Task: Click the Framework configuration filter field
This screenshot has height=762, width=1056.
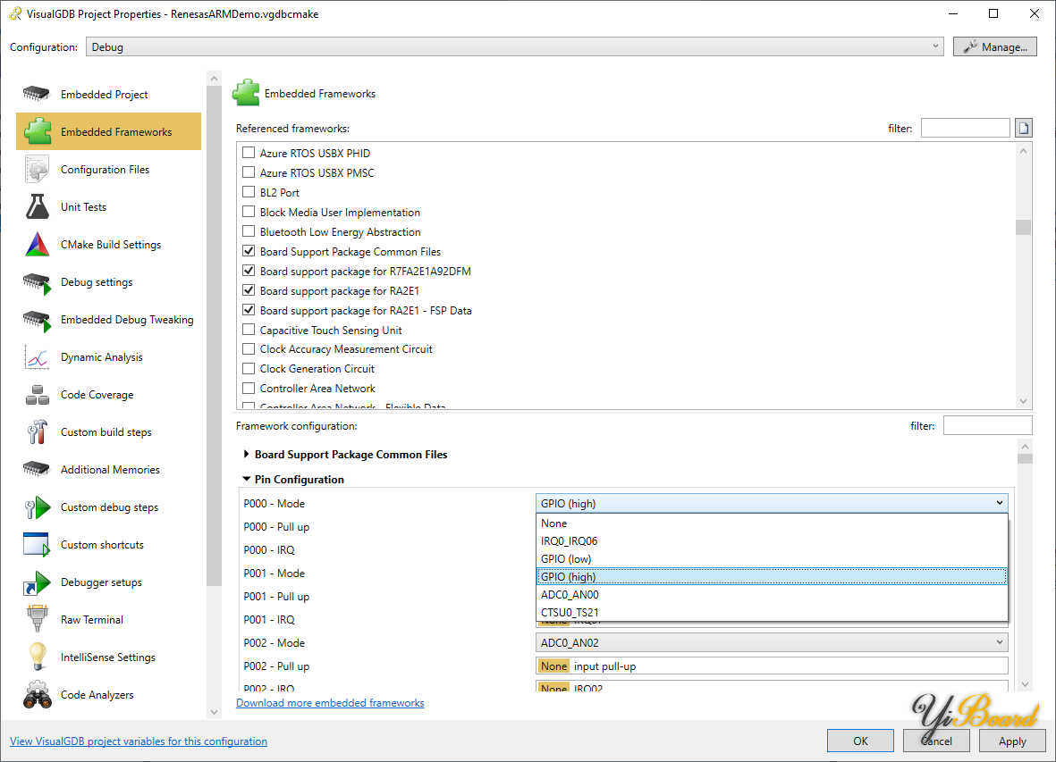Action: click(x=987, y=426)
